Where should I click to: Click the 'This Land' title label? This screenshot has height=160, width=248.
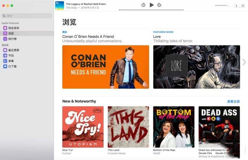coord(113,150)
